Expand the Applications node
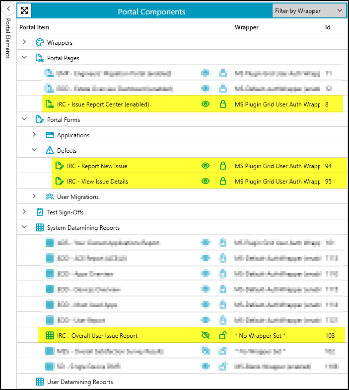Screen dimensions: 349x390 (34, 134)
